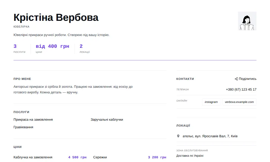The width and height of the screenshot is (270, 162).
Task: Click the 'від 400 грн' stat value
Action: click(52, 46)
